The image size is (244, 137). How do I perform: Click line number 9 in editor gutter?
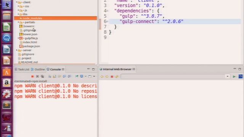tap(105, 37)
